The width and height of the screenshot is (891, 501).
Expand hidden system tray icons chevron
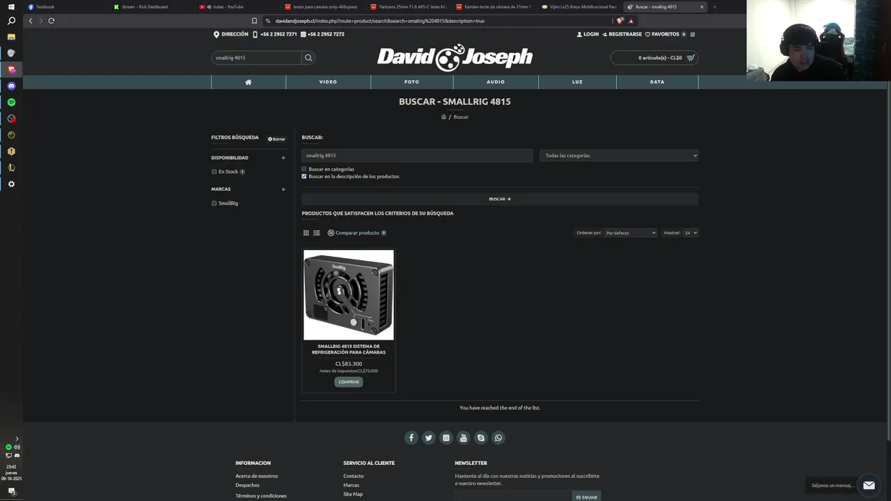click(x=17, y=439)
